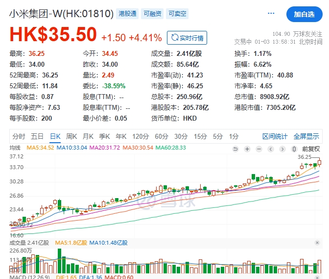Select the 可卖空 tag
329x279 pixels.
[x=177, y=14]
